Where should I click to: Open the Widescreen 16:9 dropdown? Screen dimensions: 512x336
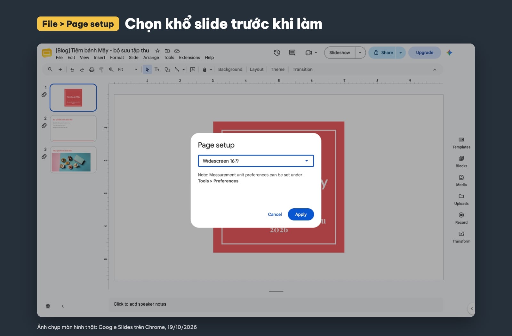tap(256, 161)
